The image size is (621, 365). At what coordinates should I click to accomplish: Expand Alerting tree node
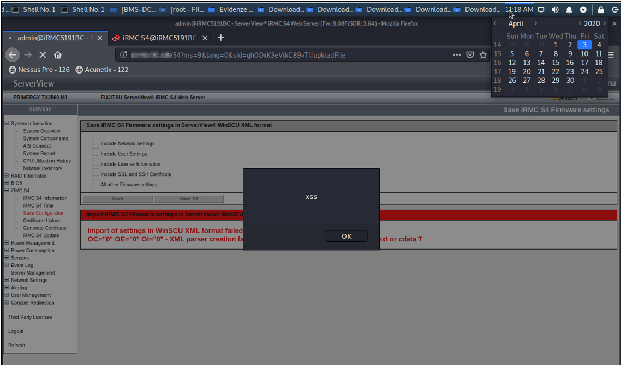coord(7,288)
